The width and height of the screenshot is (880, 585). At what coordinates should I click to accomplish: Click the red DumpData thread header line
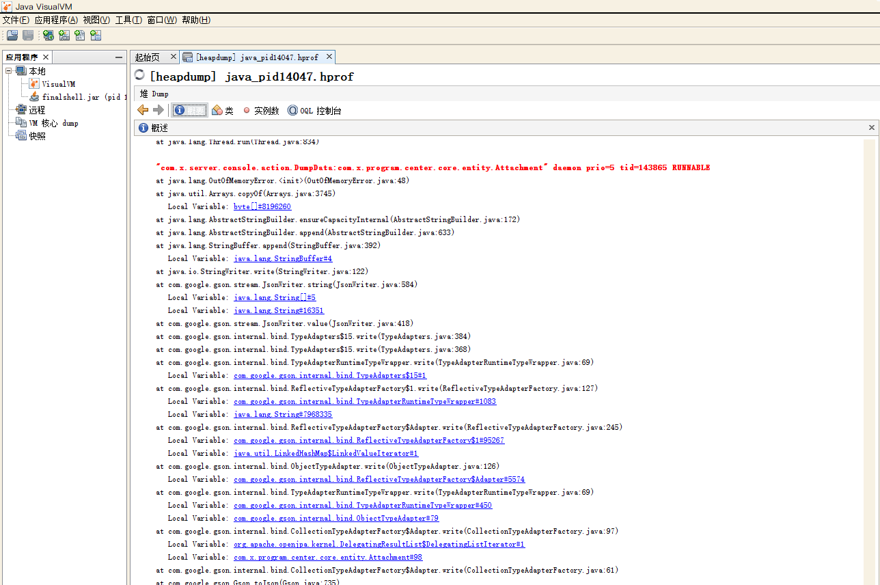point(433,167)
